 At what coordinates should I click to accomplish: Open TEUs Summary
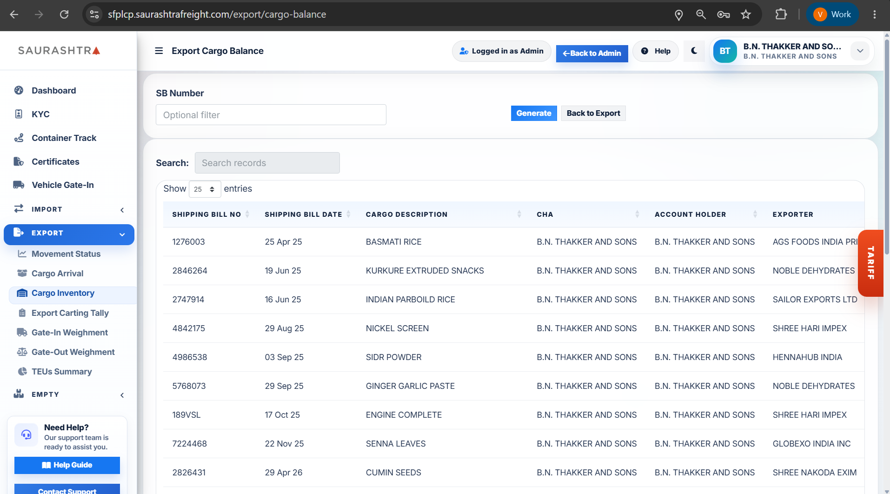(61, 371)
